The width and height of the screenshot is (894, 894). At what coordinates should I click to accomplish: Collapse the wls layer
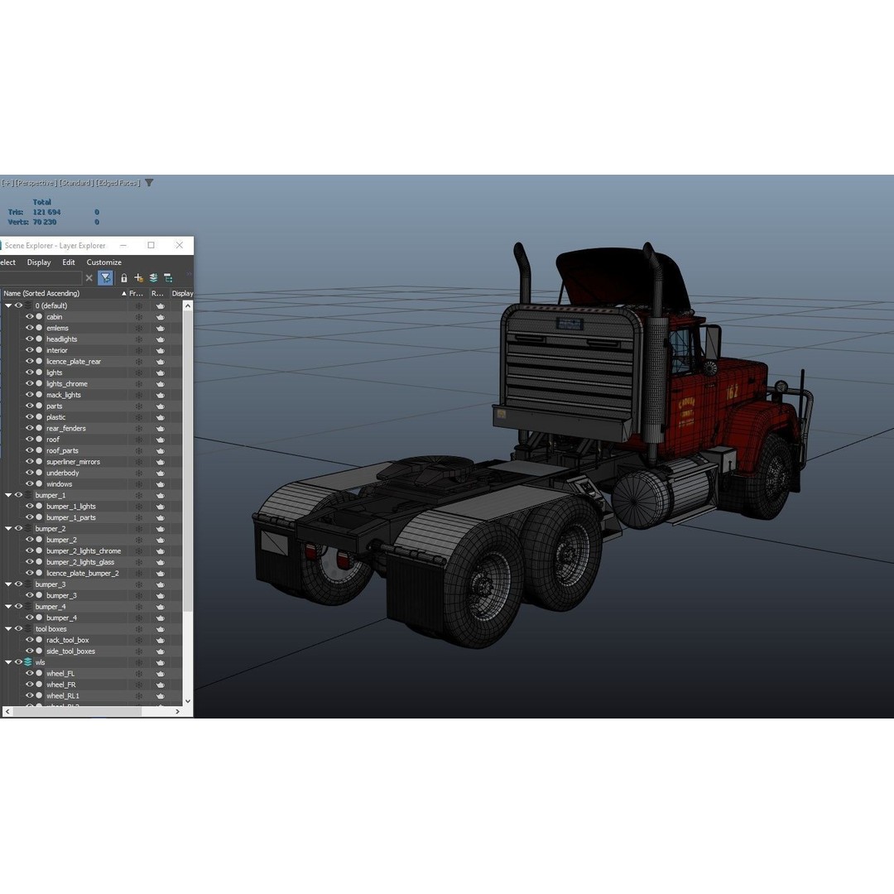pyautogui.click(x=8, y=662)
